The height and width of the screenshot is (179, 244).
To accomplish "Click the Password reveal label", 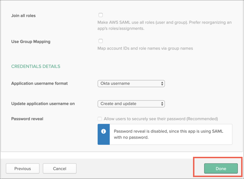I will (x=27, y=119).
